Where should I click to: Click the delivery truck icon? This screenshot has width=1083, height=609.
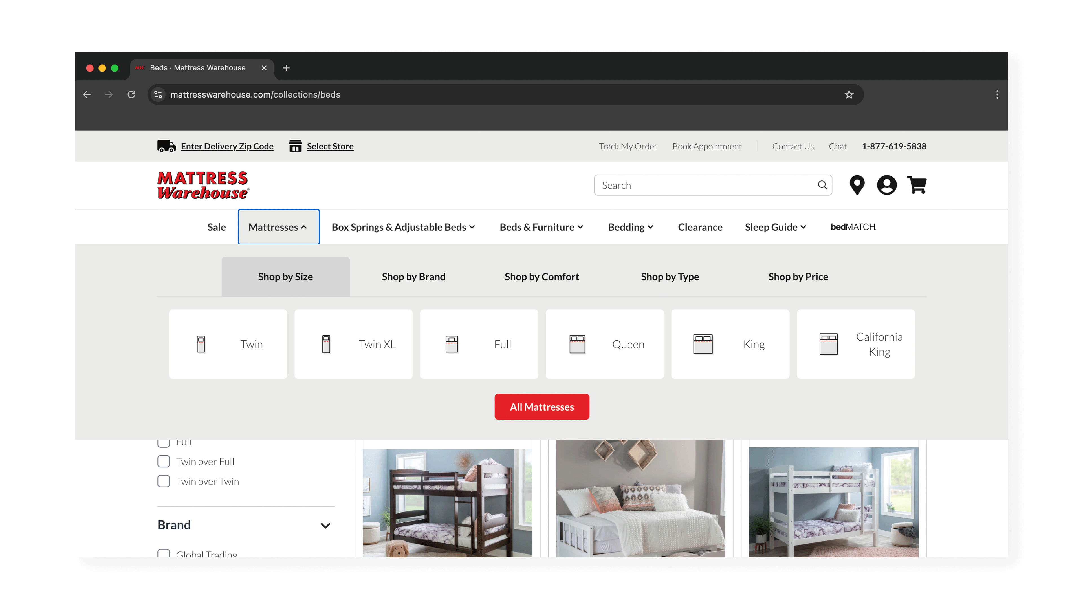click(x=166, y=146)
